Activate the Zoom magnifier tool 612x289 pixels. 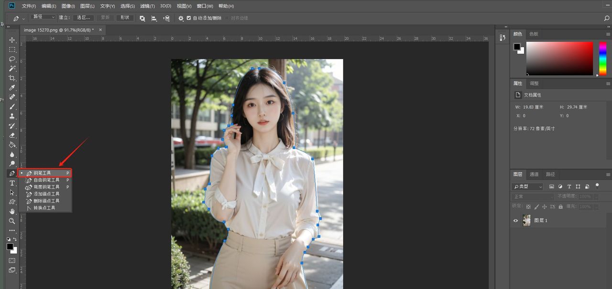coord(12,221)
